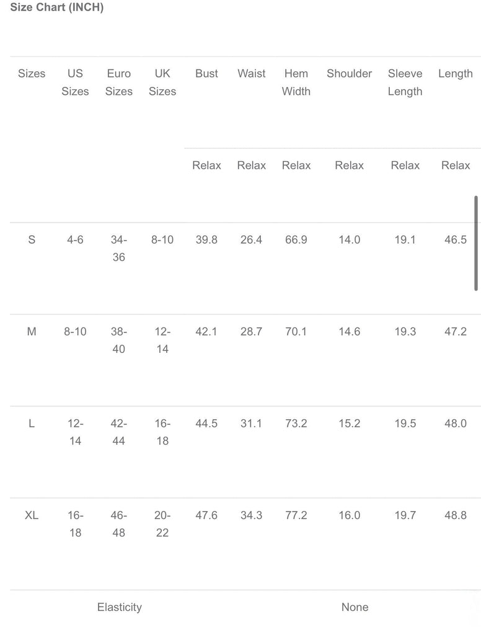Click the Shoulder column header

[x=349, y=74]
